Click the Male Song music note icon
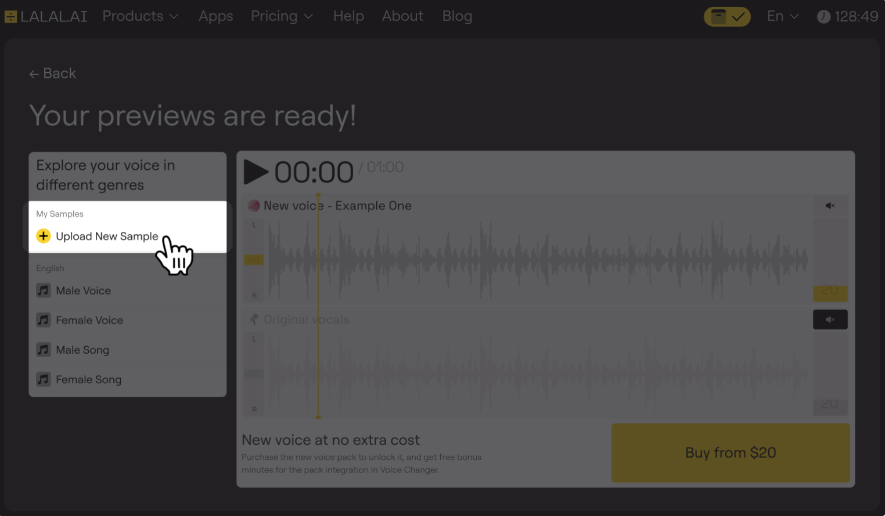The height and width of the screenshot is (516, 885). (44, 350)
